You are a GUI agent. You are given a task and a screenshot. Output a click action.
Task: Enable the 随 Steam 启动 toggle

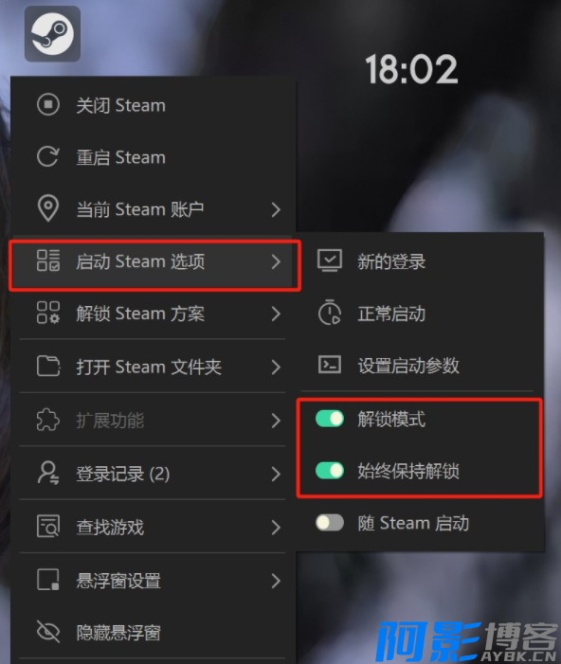[x=330, y=523]
